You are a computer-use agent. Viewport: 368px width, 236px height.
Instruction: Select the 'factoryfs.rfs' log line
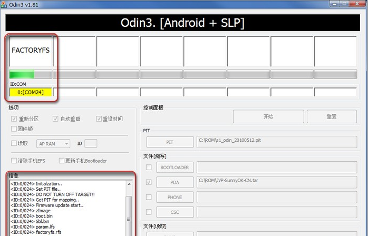(x=36, y=232)
